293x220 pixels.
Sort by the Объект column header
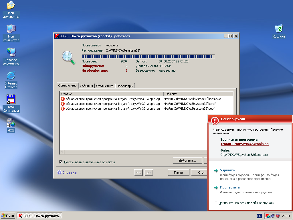[199, 94]
